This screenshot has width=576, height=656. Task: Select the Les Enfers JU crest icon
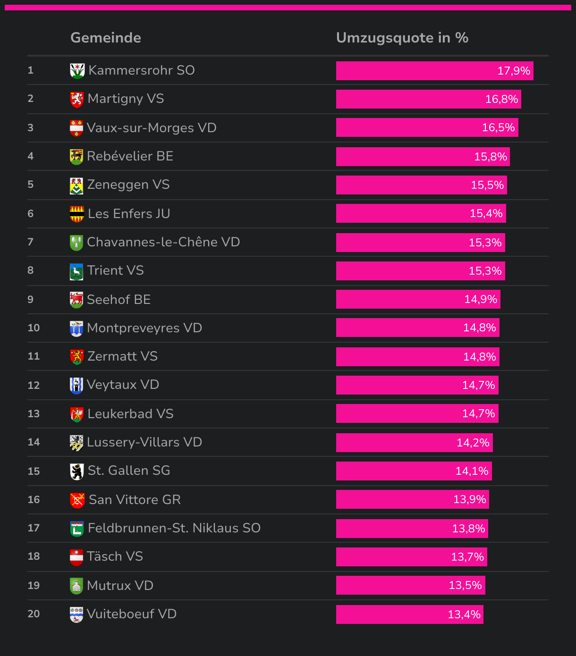tap(77, 214)
